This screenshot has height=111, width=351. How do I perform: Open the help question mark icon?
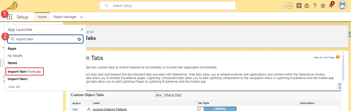click(x=315, y=6)
